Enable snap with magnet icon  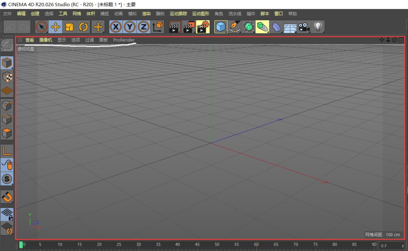[7, 197]
